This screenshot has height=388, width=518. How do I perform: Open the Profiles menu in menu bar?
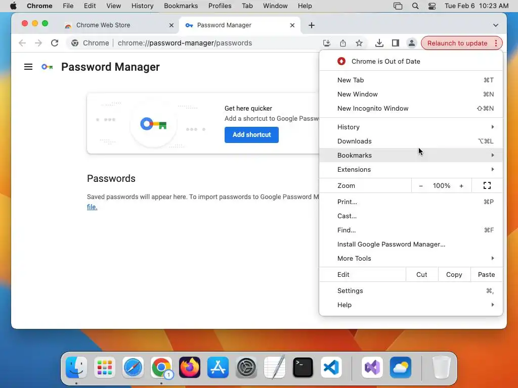click(220, 6)
